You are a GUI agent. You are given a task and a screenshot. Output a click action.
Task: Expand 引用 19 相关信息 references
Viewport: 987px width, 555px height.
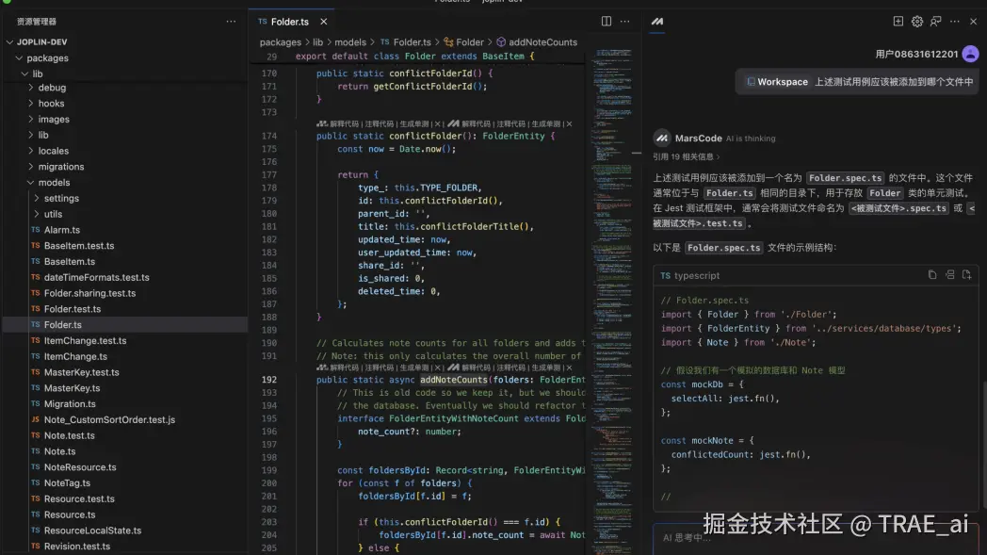(687, 156)
